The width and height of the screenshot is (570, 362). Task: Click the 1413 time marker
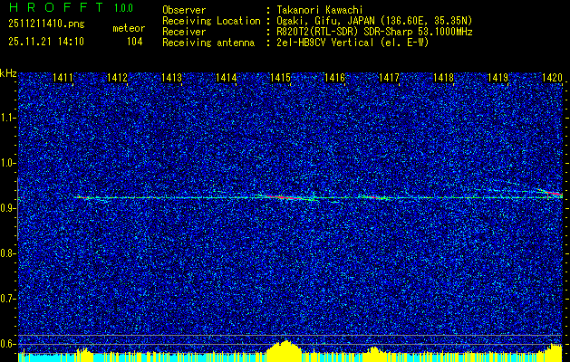click(x=171, y=77)
